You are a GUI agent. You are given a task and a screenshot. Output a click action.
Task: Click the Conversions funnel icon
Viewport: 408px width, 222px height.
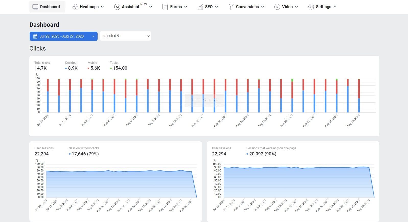click(x=231, y=7)
